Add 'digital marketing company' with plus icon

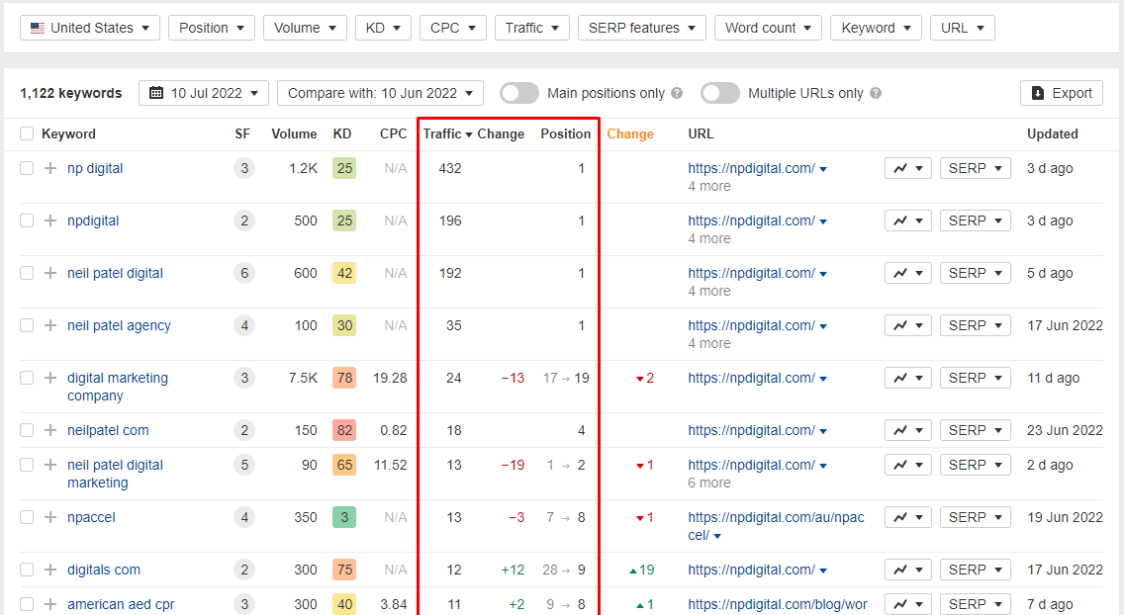50,378
